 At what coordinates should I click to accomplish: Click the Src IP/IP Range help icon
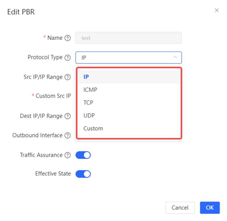[x=68, y=77]
